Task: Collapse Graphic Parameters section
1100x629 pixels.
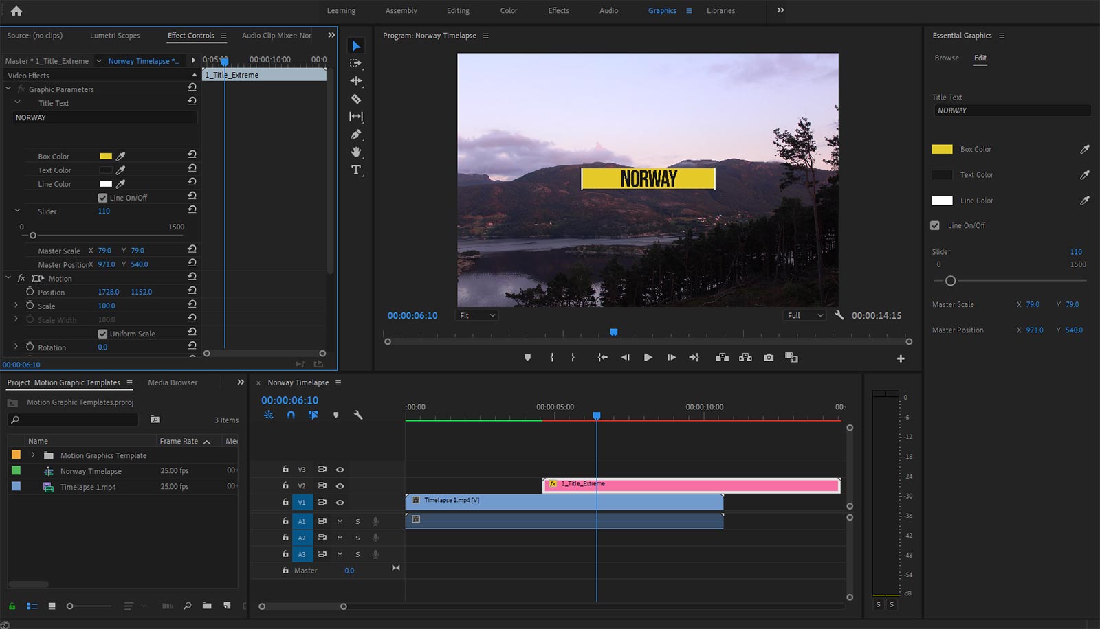Action: tap(8, 89)
